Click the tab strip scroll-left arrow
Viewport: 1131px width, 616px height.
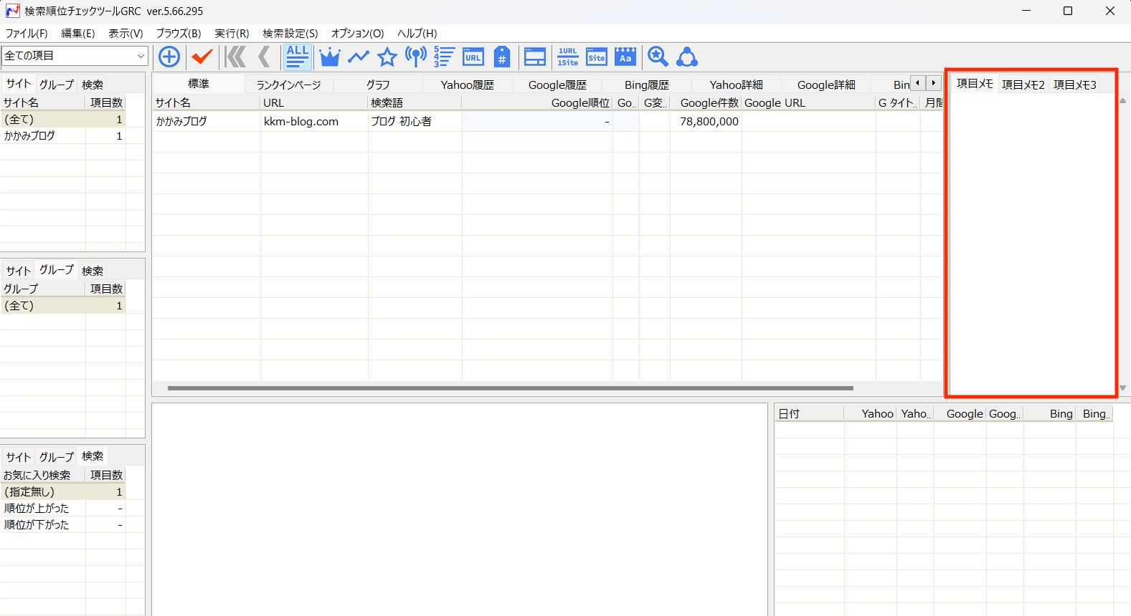coord(918,83)
